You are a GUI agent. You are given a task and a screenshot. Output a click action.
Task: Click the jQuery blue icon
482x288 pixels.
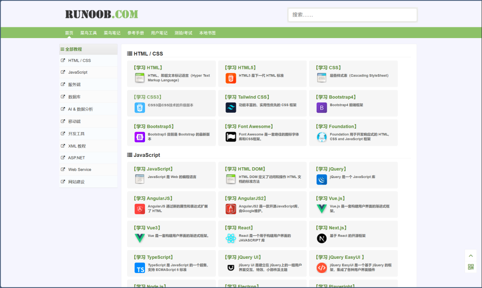tap(321, 179)
